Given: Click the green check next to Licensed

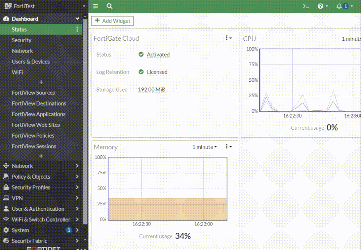Looking at the screenshot, I should [x=141, y=72].
